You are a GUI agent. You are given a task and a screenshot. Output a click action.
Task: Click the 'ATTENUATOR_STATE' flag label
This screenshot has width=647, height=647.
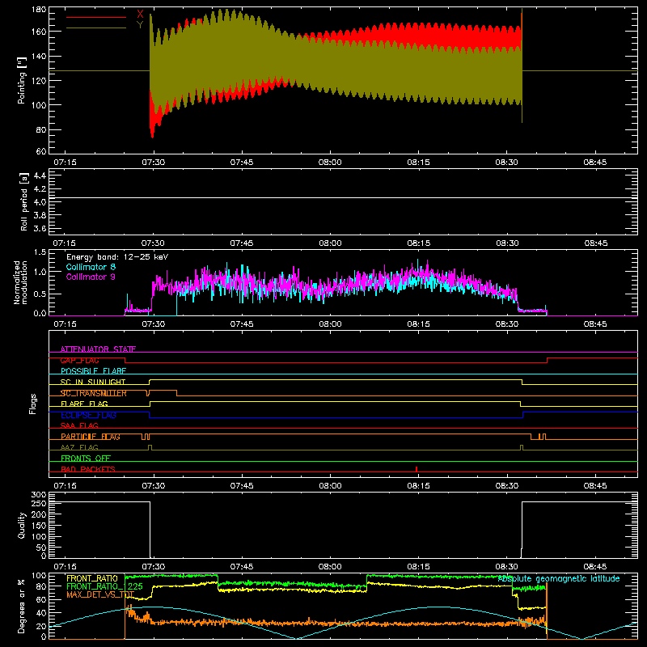click(x=98, y=349)
